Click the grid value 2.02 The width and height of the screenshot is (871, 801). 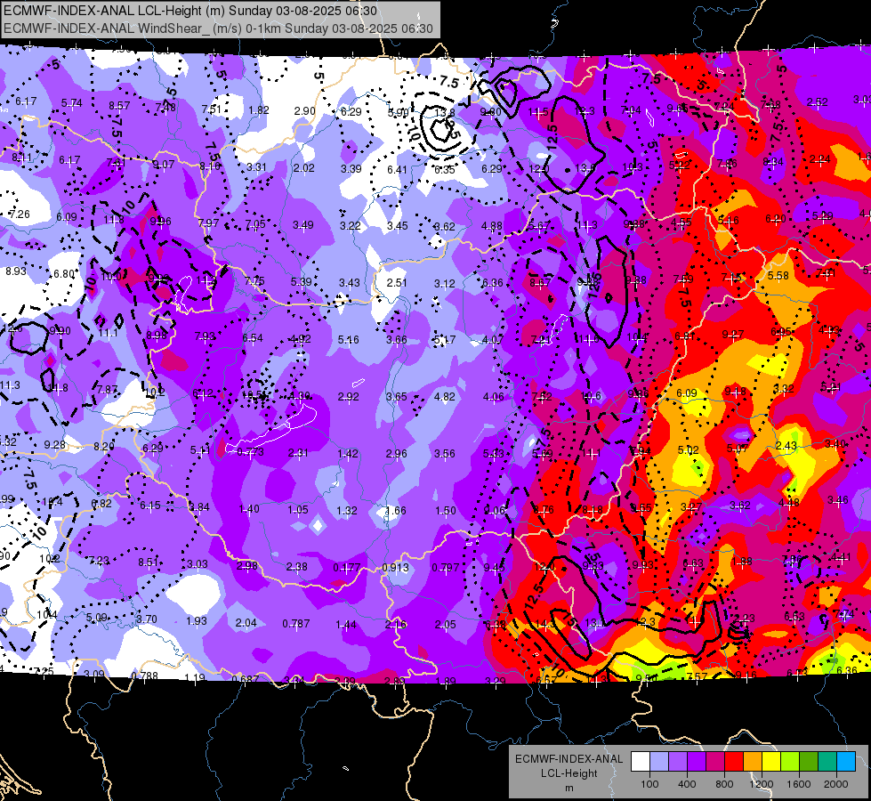pyautogui.click(x=304, y=168)
